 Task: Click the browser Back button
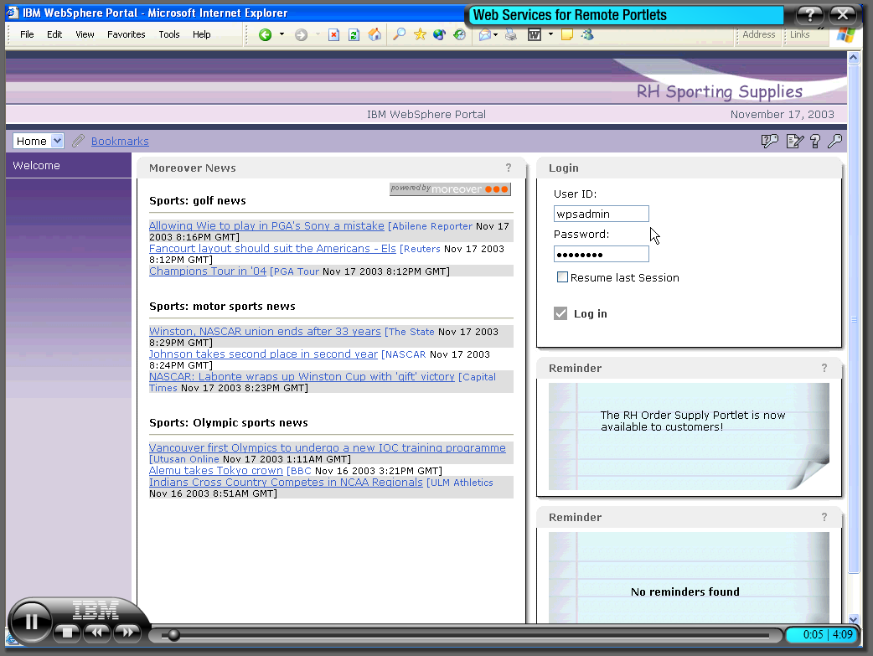[265, 35]
